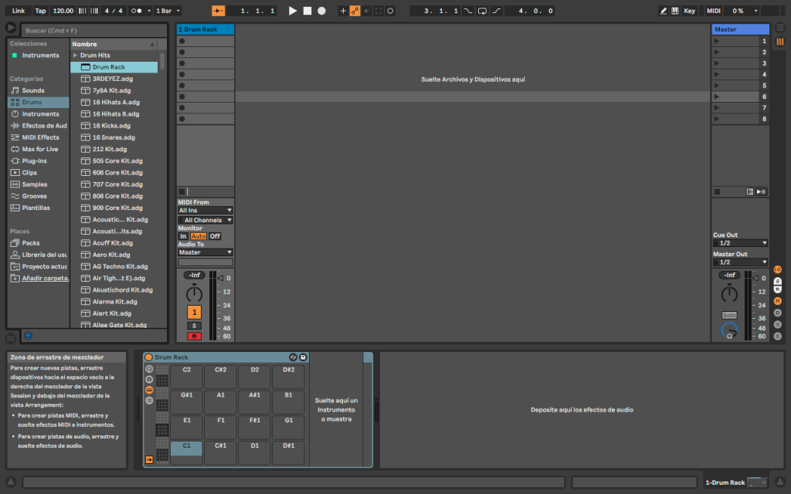Select Instruments category with clock icon
This screenshot has width=791, height=494.
tap(40, 114)
